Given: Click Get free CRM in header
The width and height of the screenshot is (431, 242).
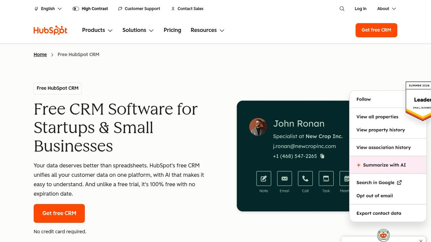Looking at the screenshot, I should tap(376, 30).
